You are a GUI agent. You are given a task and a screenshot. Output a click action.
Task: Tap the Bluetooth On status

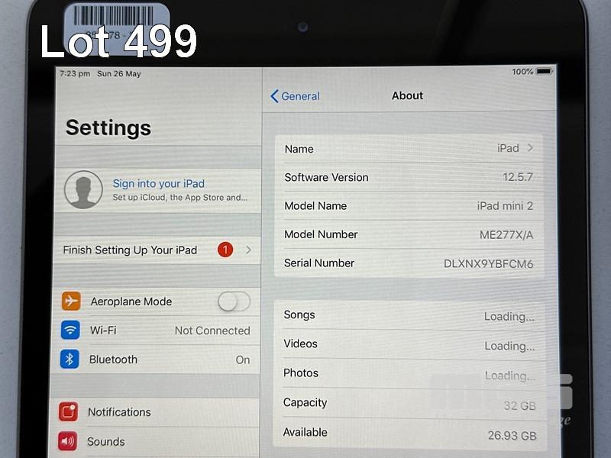[243, 360]
